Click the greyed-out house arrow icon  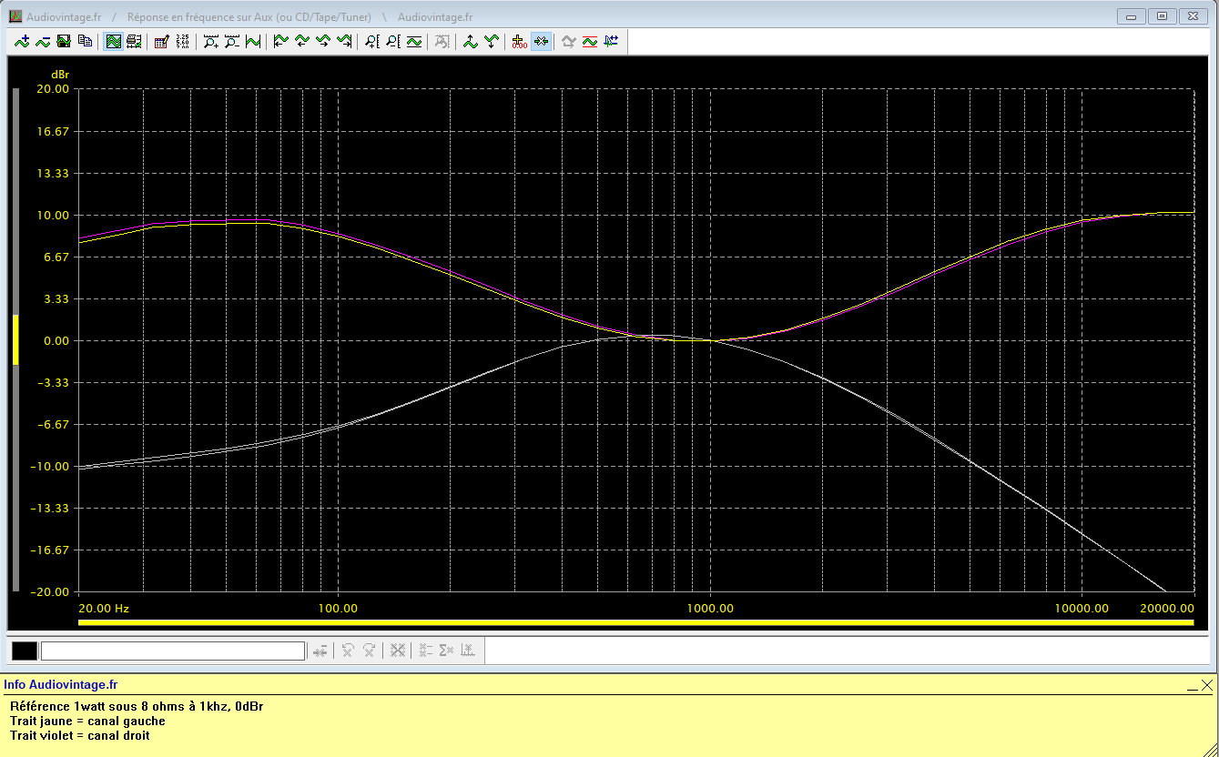point(568,41)
